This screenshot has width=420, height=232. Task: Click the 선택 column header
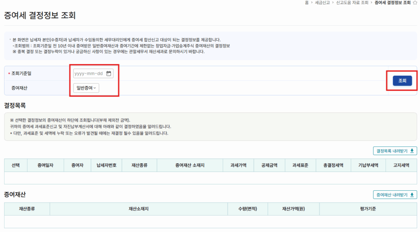15,165
